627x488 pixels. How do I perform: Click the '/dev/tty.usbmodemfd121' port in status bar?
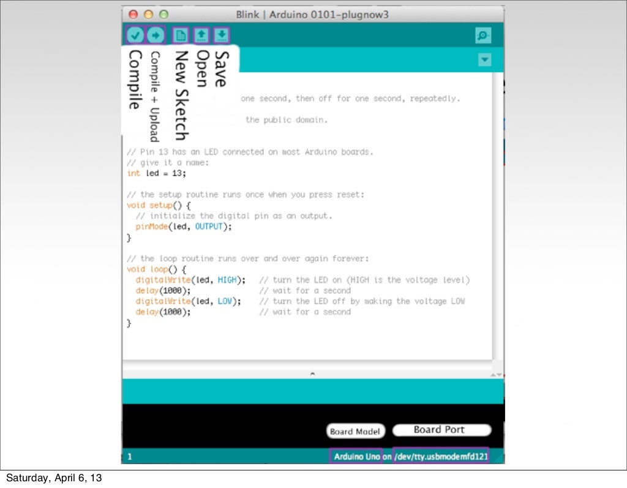pos(441,456)
